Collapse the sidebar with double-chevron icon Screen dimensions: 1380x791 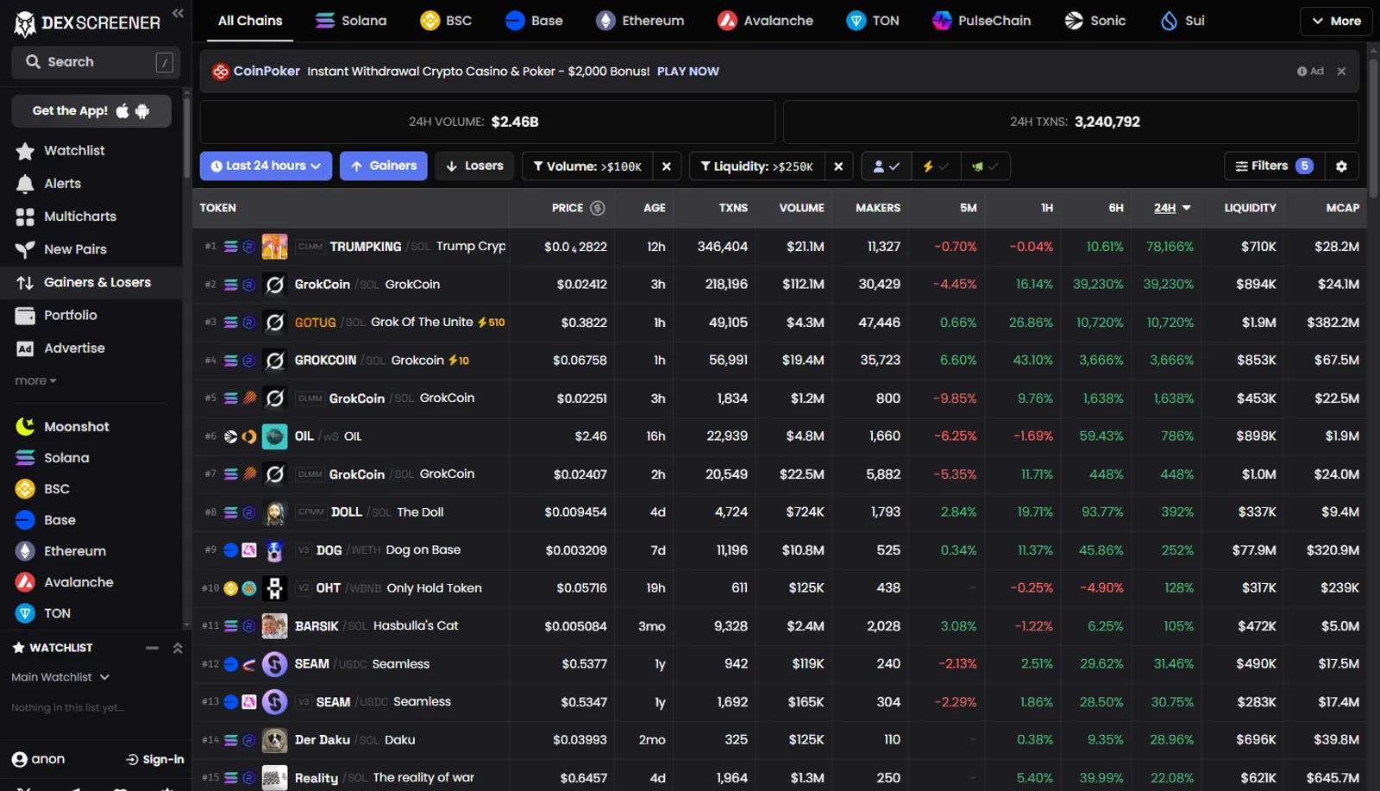(178, 13)
